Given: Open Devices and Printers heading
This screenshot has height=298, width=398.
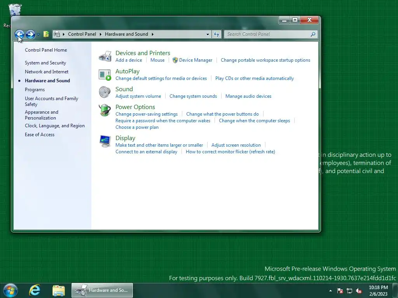Looking at the screenshot, I should (143, 53).
